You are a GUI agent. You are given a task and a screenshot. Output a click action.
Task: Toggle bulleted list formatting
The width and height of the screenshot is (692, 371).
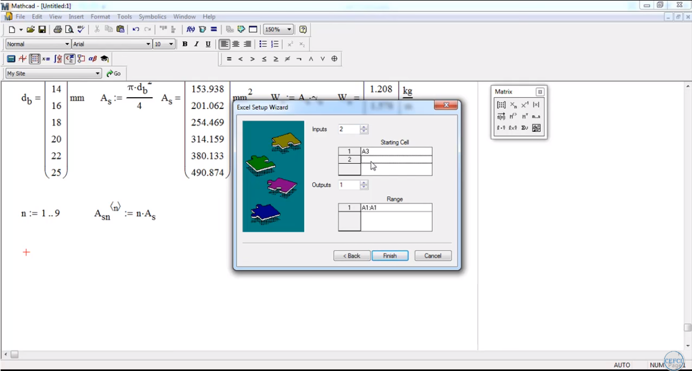coord(263,44)
